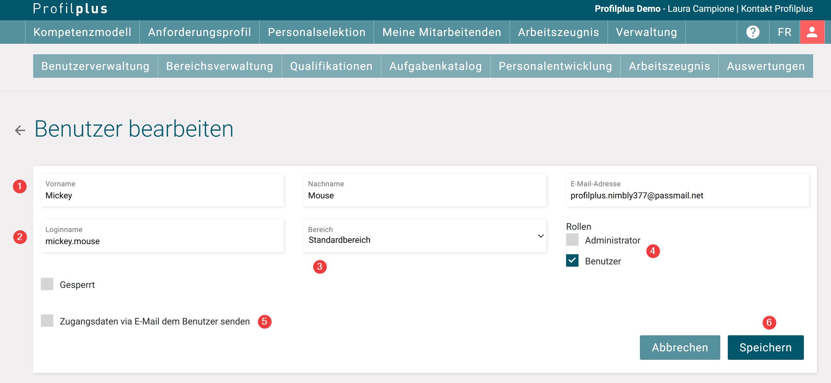831x383 pixels.
Task: Uncheck the Benutzer role checkbox
Action: pos(572,261)
